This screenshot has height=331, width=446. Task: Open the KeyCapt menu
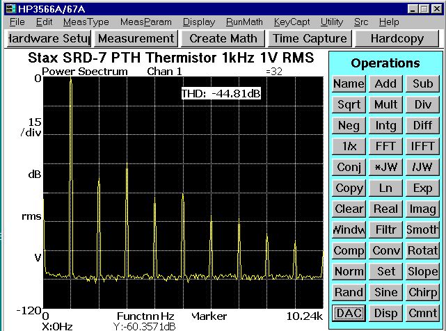click(x=292, y=22)
